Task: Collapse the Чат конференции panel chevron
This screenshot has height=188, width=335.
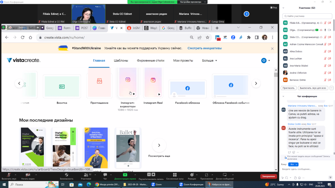Action: point(284,96)
